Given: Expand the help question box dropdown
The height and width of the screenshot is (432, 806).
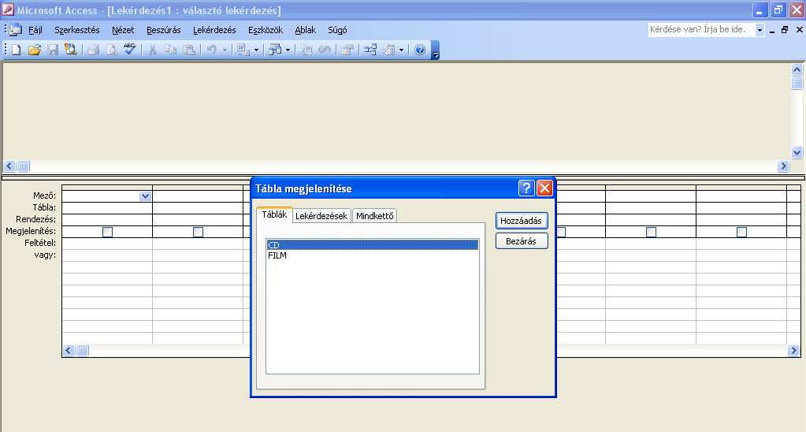Looking at the screenshot, I should (760, 30).
